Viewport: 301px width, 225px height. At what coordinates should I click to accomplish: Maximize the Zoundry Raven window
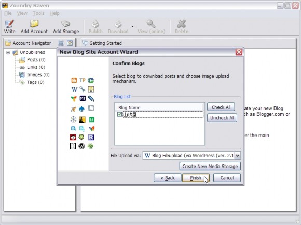pyautogui.click(x=288, y=6)
